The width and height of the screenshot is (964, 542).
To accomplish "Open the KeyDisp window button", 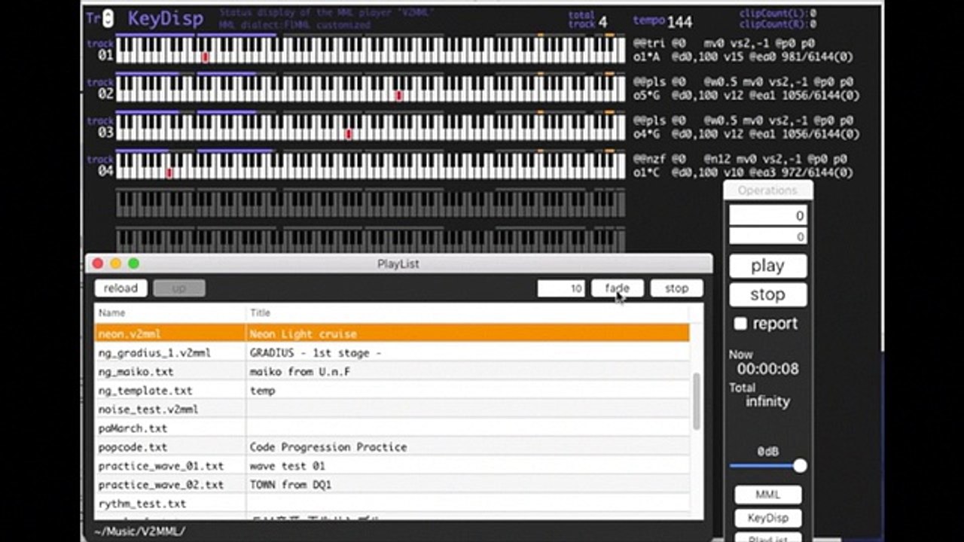I will click(x=767, y=518).
